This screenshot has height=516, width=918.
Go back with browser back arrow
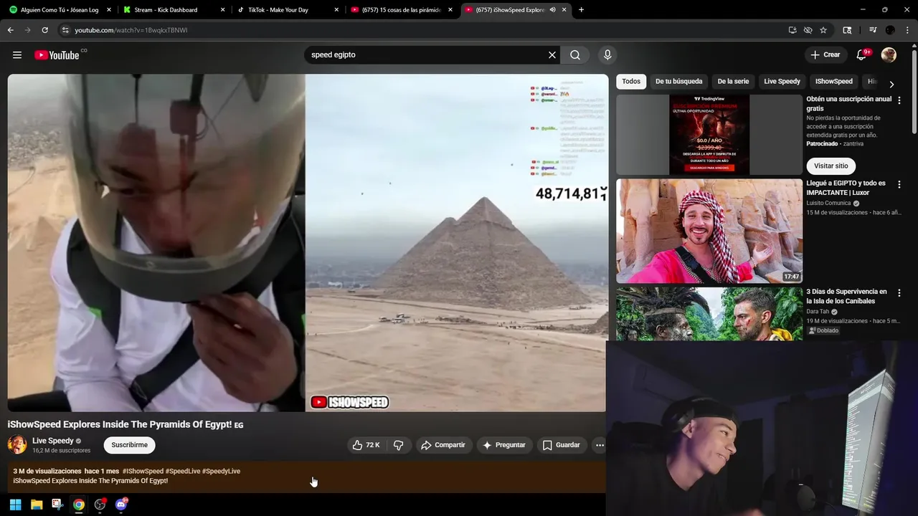click(11, 30)
